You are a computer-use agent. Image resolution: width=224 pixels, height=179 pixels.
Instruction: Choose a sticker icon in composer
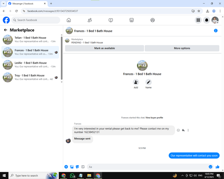tap(78, 167)
